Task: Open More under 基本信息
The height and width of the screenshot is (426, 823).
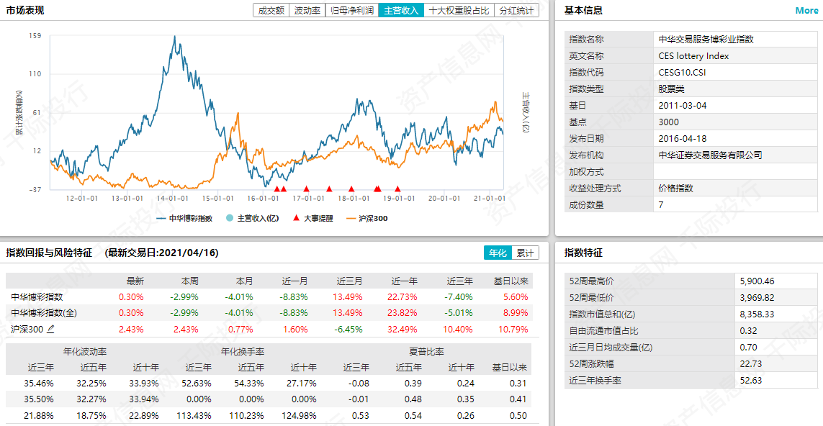Action: coord(806,11)
